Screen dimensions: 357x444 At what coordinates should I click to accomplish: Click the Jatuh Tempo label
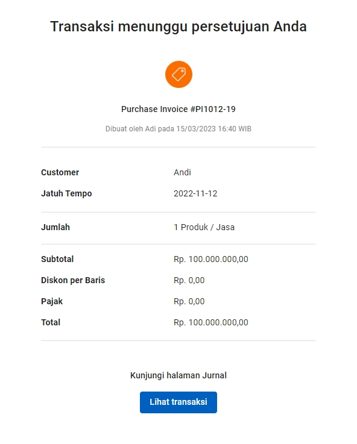tap(66, 193)
